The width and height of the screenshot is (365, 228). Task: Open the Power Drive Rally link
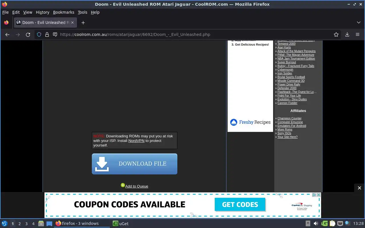(289, 85)
